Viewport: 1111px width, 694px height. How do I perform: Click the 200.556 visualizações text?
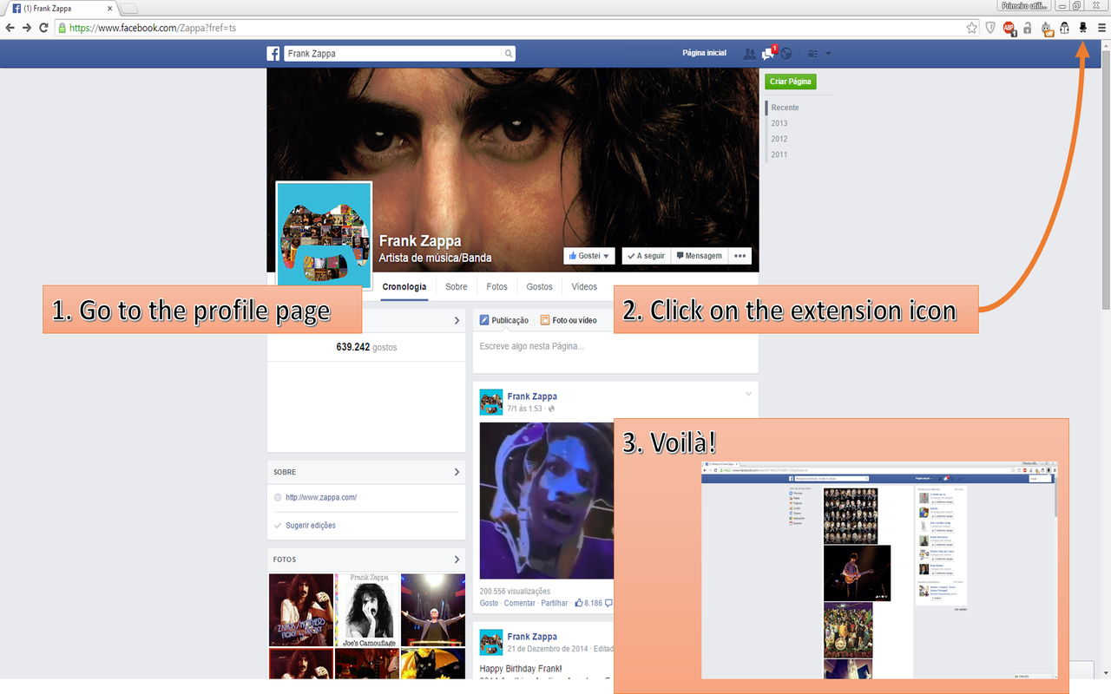click(x=515, y=591)
